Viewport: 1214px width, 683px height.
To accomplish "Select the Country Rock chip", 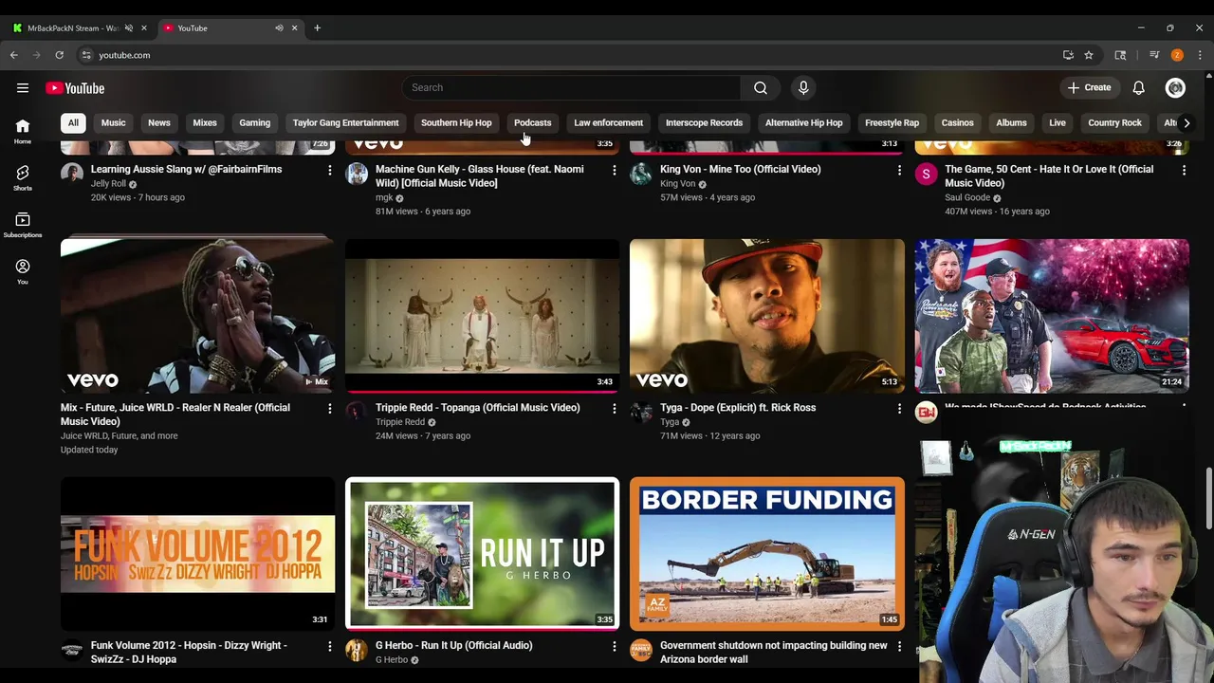I will [x=1114, y=122].
